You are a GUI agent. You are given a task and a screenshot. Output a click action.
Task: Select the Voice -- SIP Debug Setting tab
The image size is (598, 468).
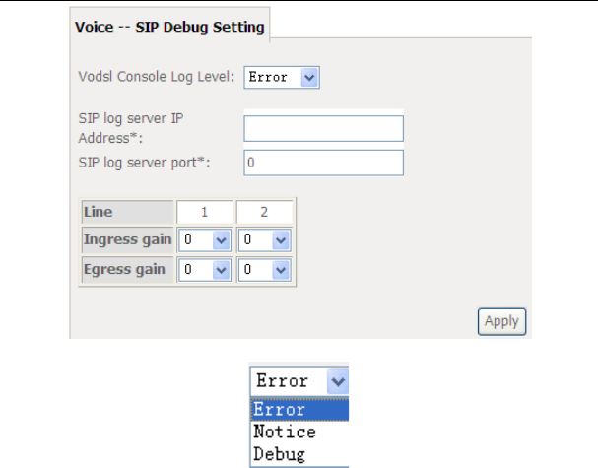[x=169, y=28]
